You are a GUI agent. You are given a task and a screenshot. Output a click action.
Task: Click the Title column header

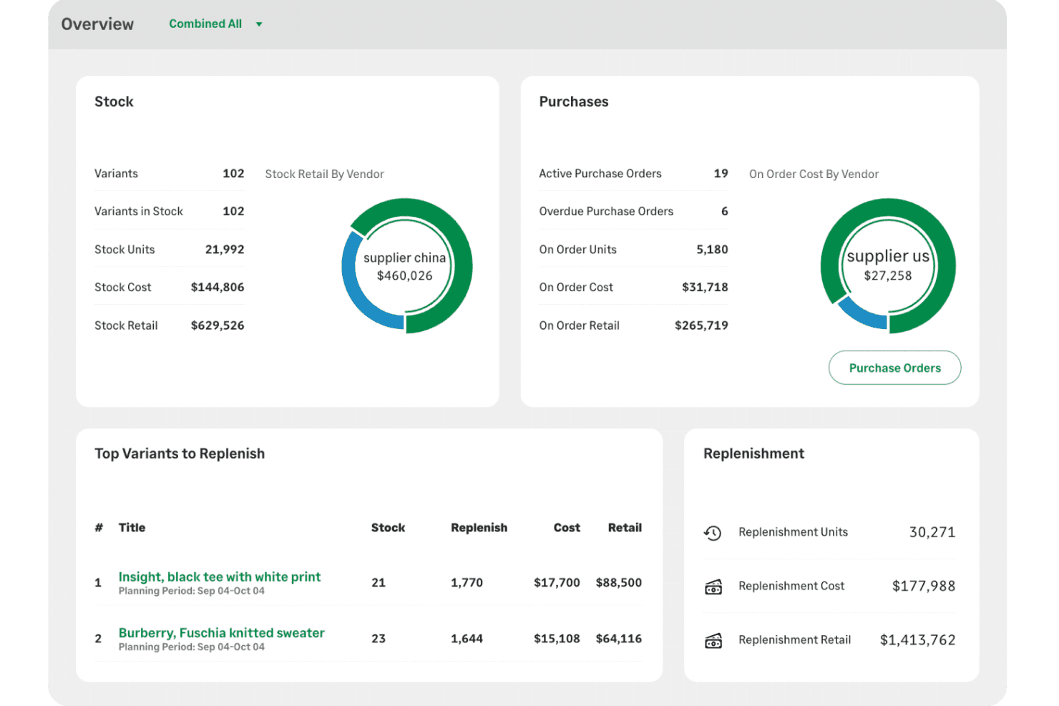(x=132, y=528)
